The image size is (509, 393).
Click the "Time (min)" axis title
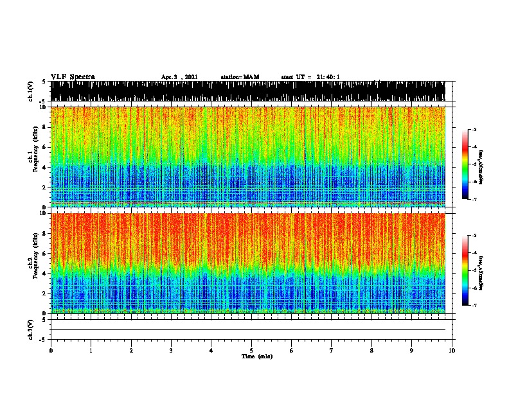pyautogui.click(x=257, y=356)
